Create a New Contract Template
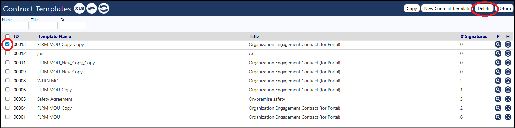 (447, 9)
